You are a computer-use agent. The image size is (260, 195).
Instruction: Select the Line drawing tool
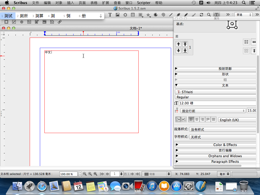pos(171,15)
